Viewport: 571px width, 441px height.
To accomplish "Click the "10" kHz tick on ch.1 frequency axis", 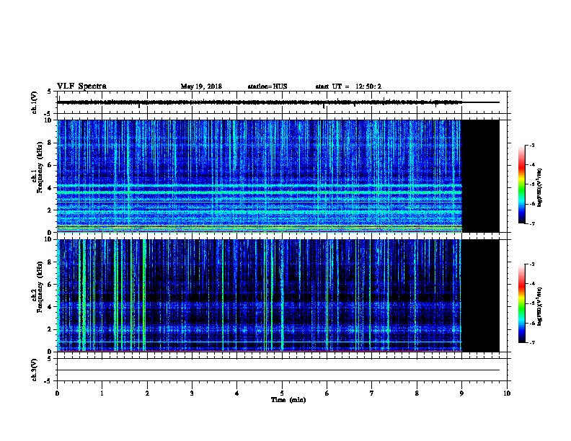I will 49,120.
